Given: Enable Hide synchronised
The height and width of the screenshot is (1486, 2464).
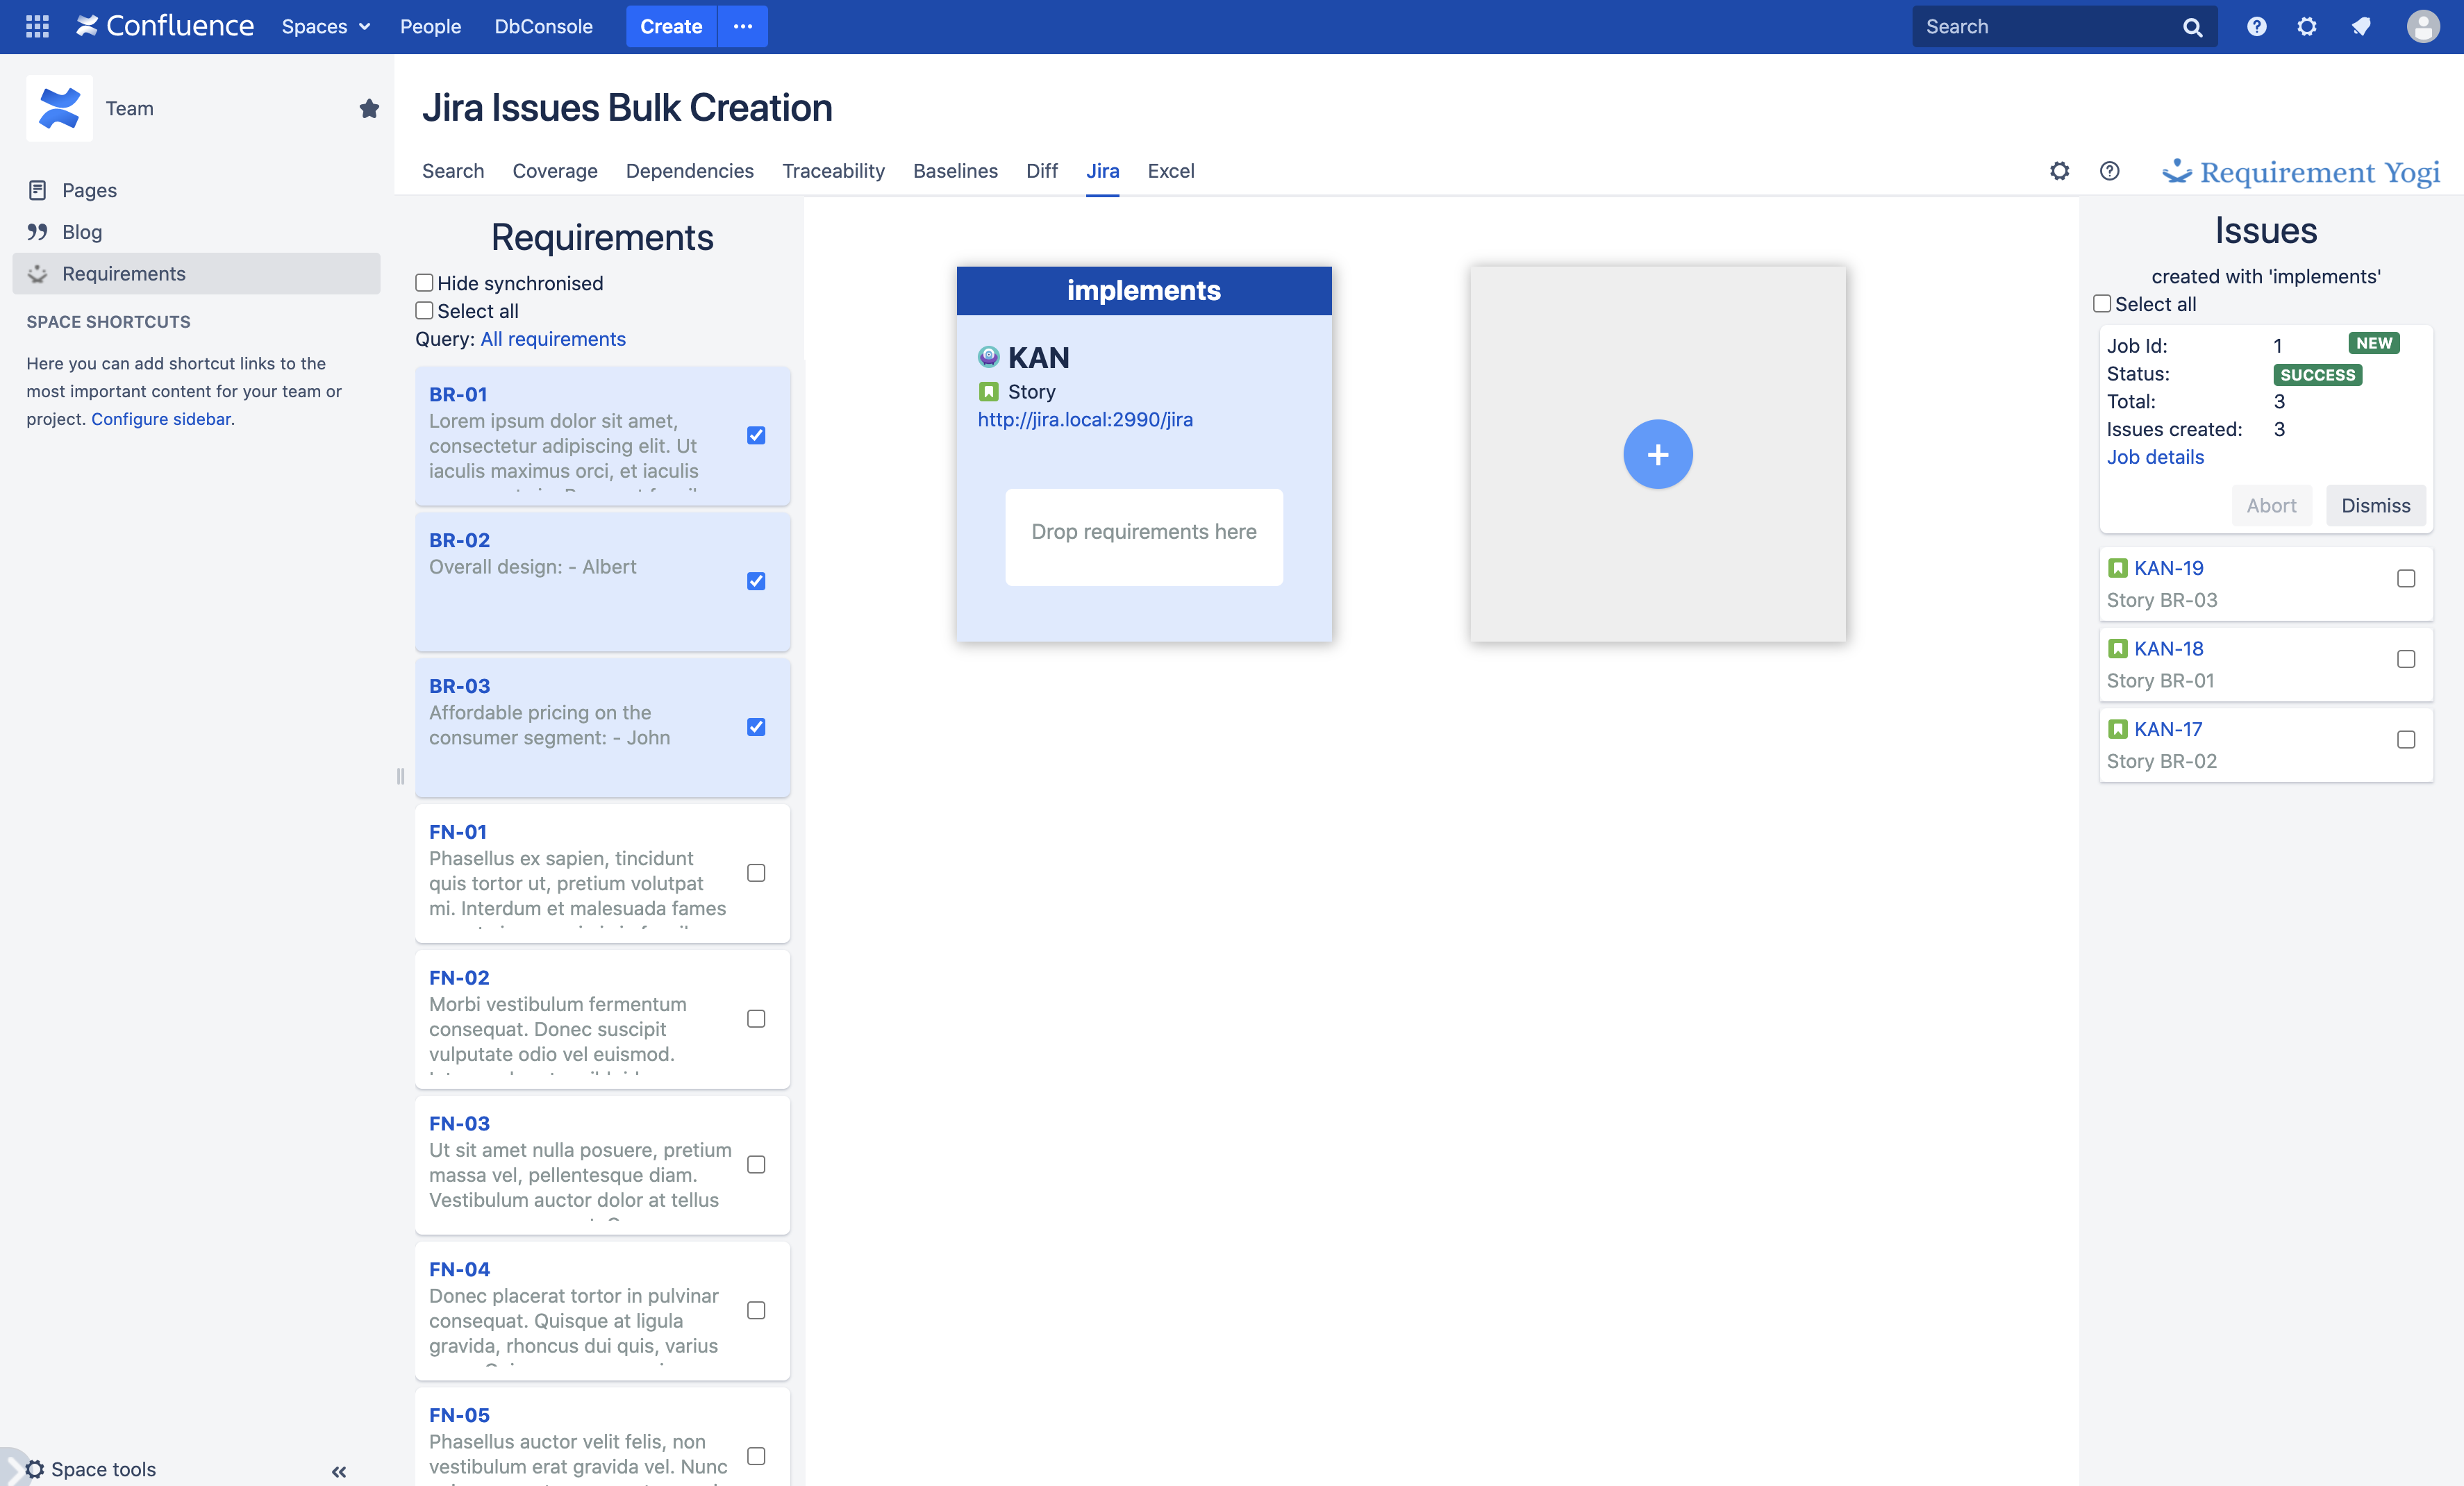Looking at the screenshot, I should 424,283.
